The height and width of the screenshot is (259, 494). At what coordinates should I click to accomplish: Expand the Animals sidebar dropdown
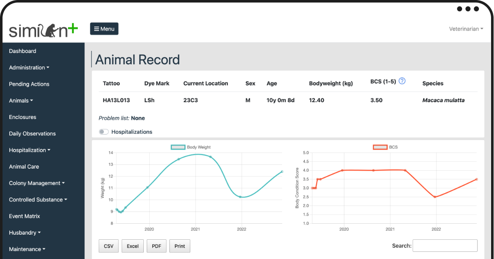tap(21, 100)
